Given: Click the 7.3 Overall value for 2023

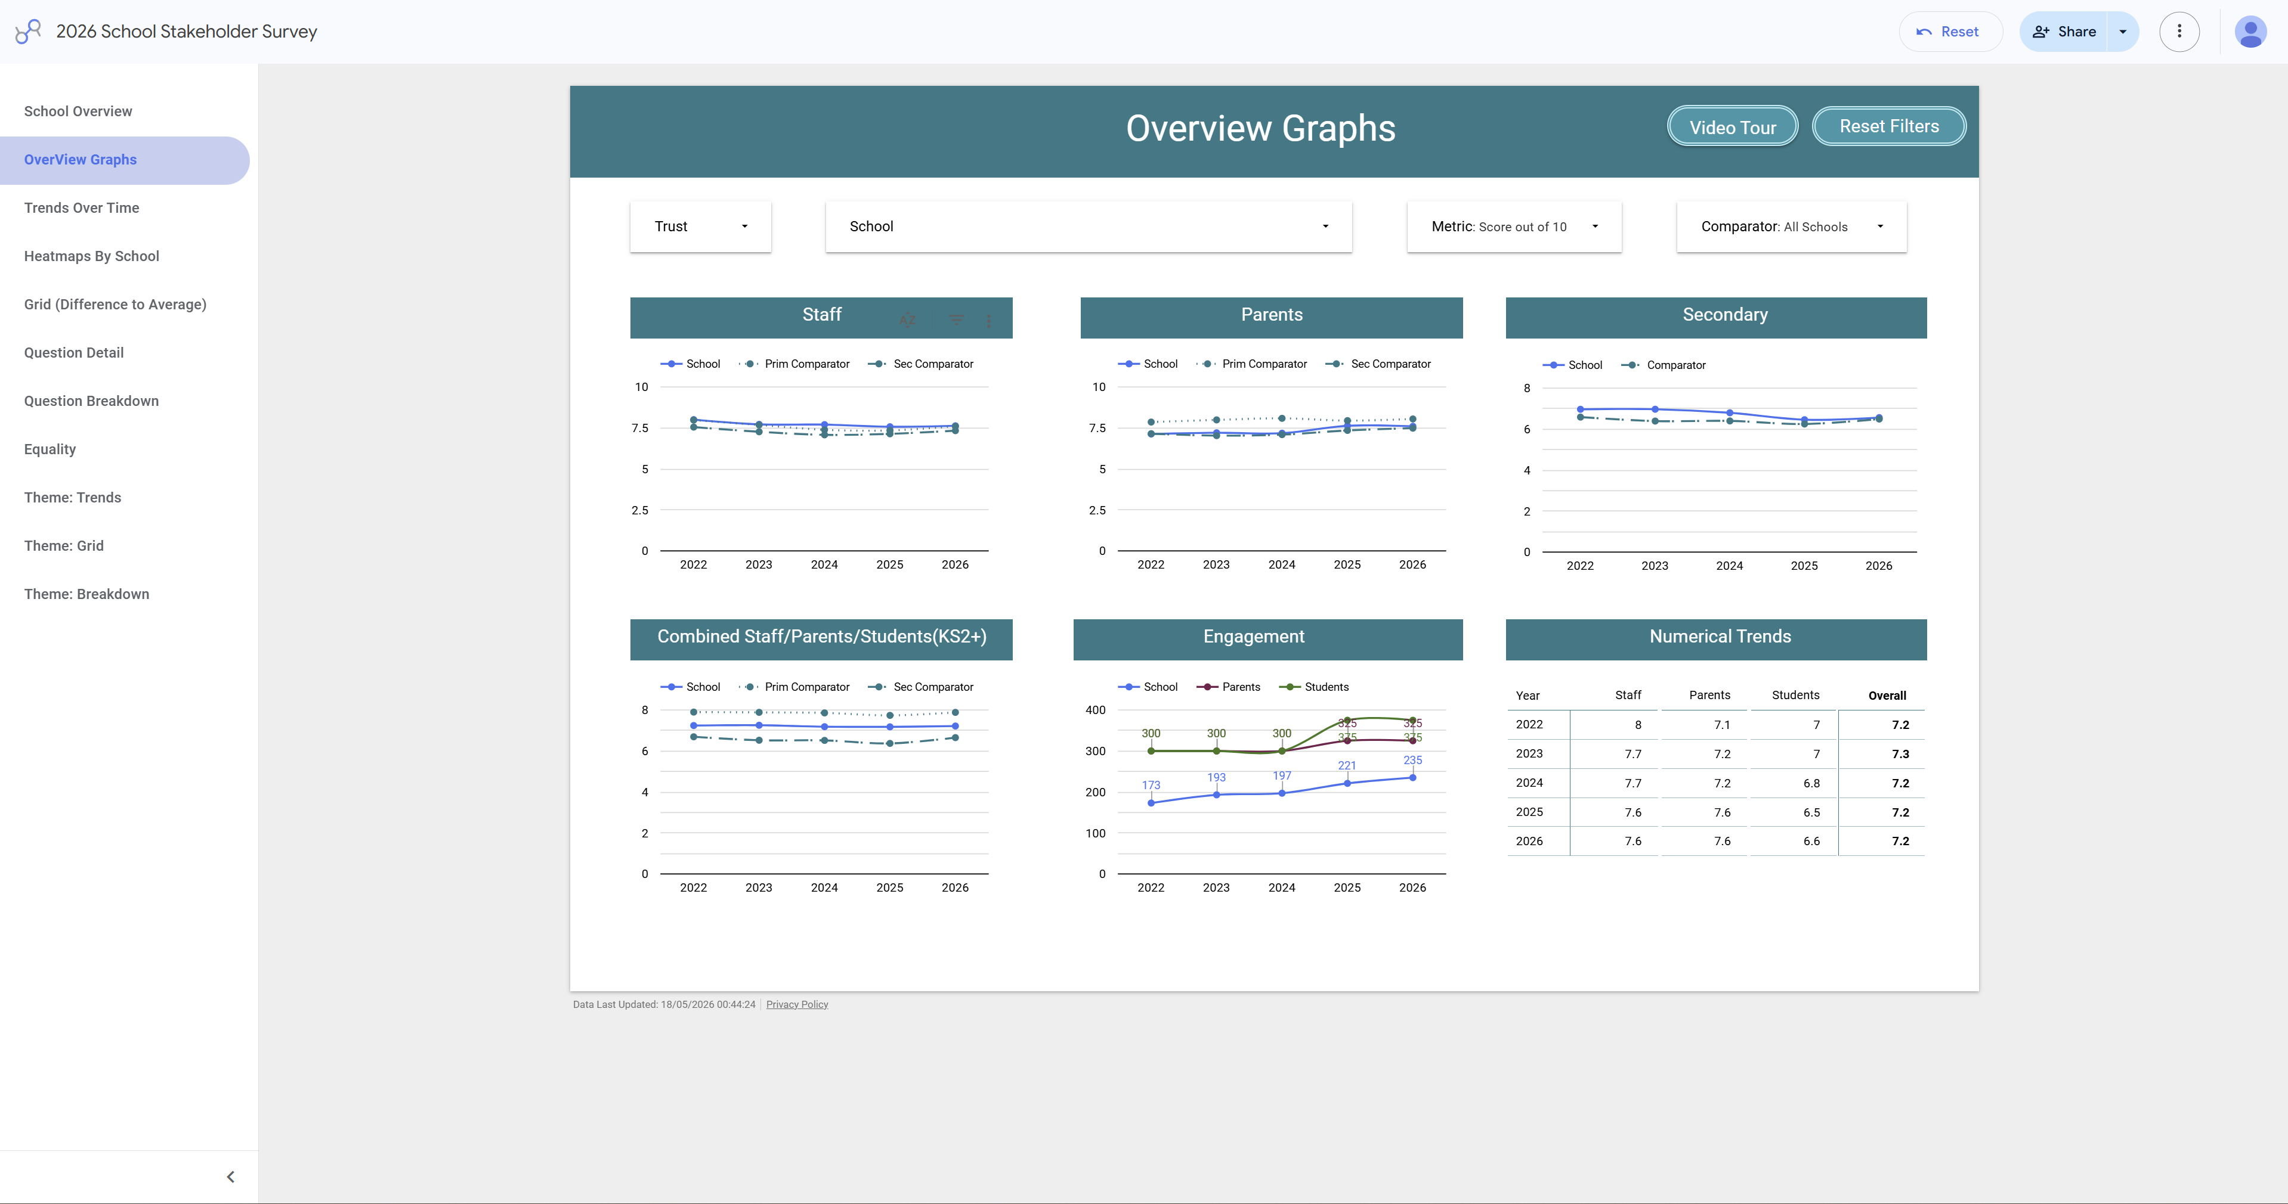Looking at the screenshot, I should [1900, 754].
